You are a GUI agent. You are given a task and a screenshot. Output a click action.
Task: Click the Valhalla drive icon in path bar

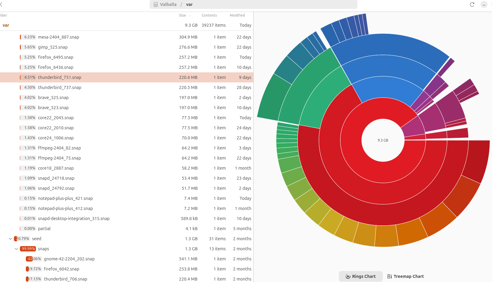pyautogui.click(x=156, y=4)
